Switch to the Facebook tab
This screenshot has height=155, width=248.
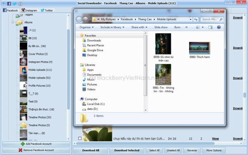click(10, 10)
